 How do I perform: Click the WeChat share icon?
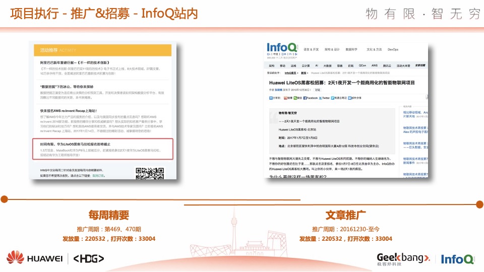tap(295, 98)
